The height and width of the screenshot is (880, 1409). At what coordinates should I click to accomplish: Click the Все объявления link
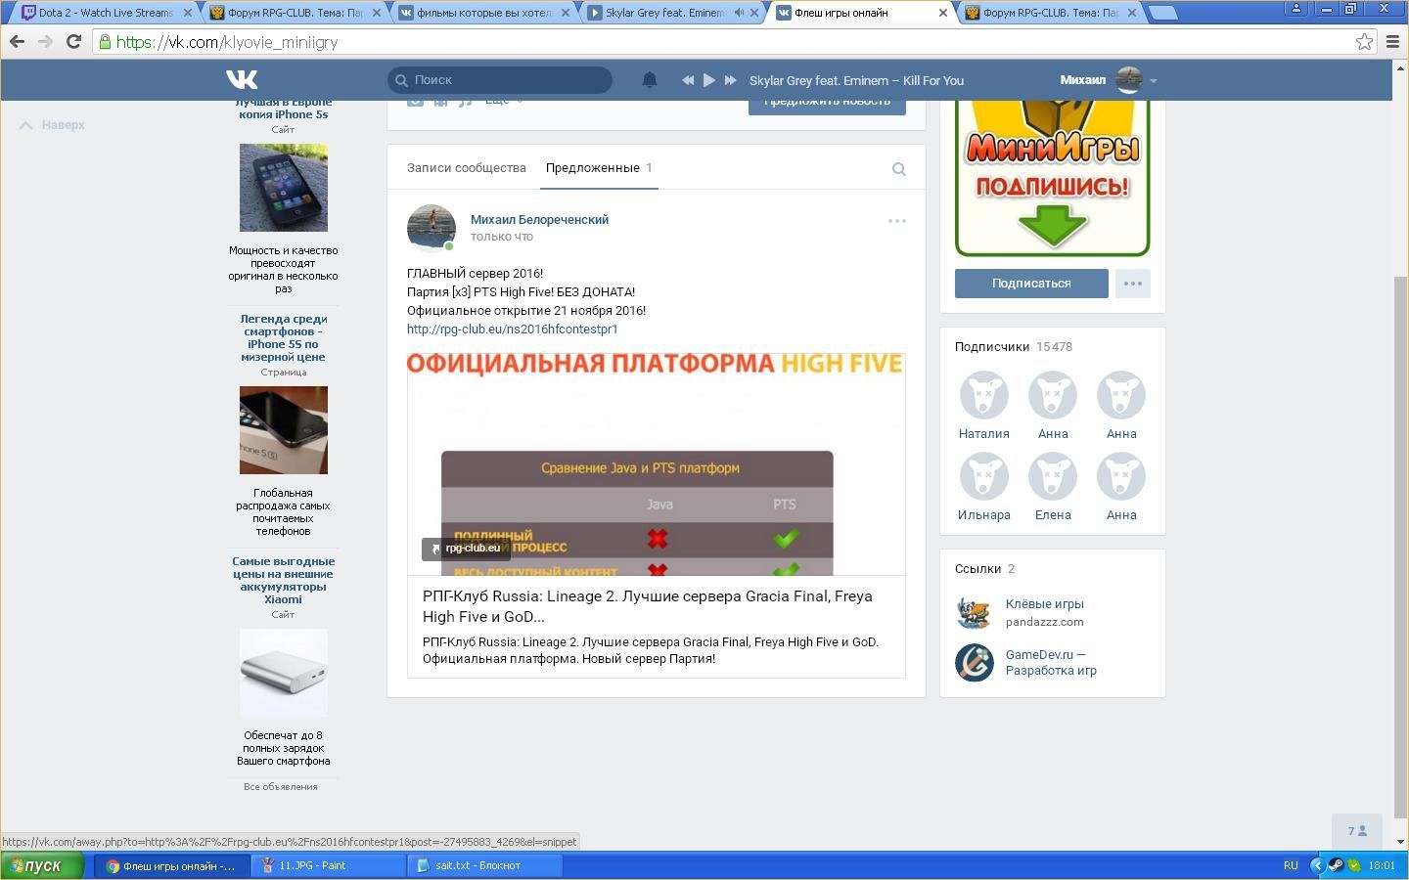[x=281, y=787]
